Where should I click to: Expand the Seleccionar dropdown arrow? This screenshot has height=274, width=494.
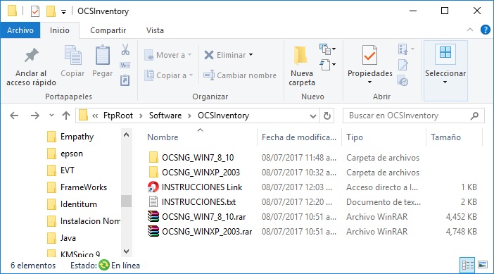tap(445, 82)
